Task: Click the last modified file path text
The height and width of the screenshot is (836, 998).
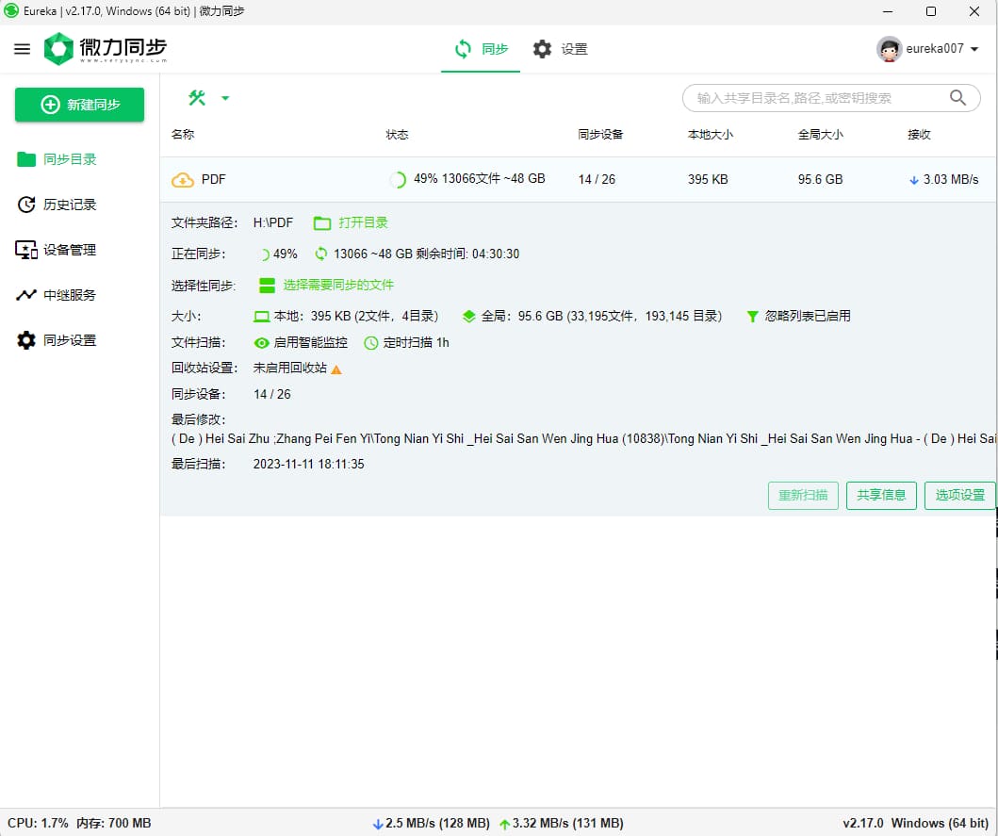Action: [x=583, y=438]
